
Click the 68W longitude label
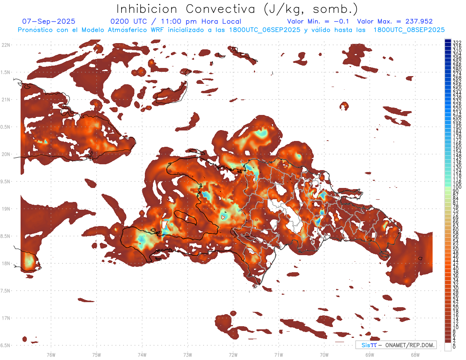tap(415, 355)
